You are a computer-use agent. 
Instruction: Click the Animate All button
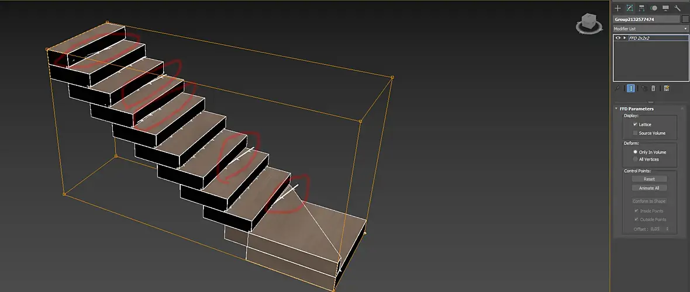pyautogui.click(x=650, y=188)
